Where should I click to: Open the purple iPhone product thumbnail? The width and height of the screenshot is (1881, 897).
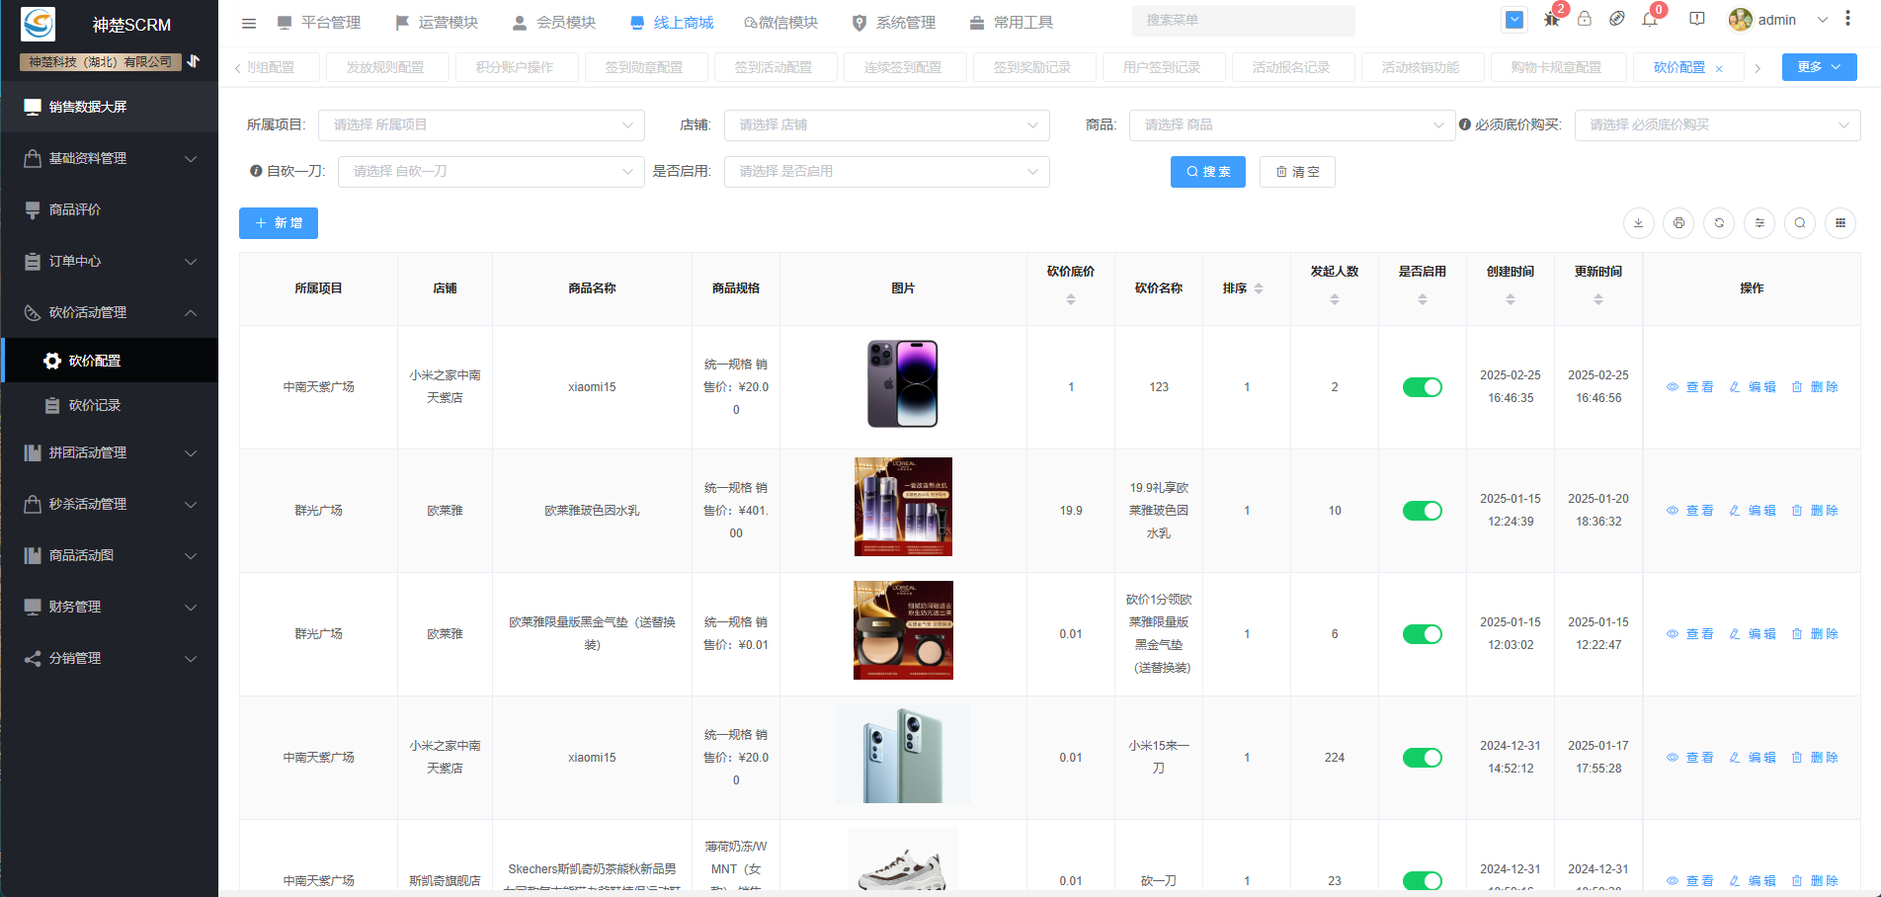tap(903, 384)
